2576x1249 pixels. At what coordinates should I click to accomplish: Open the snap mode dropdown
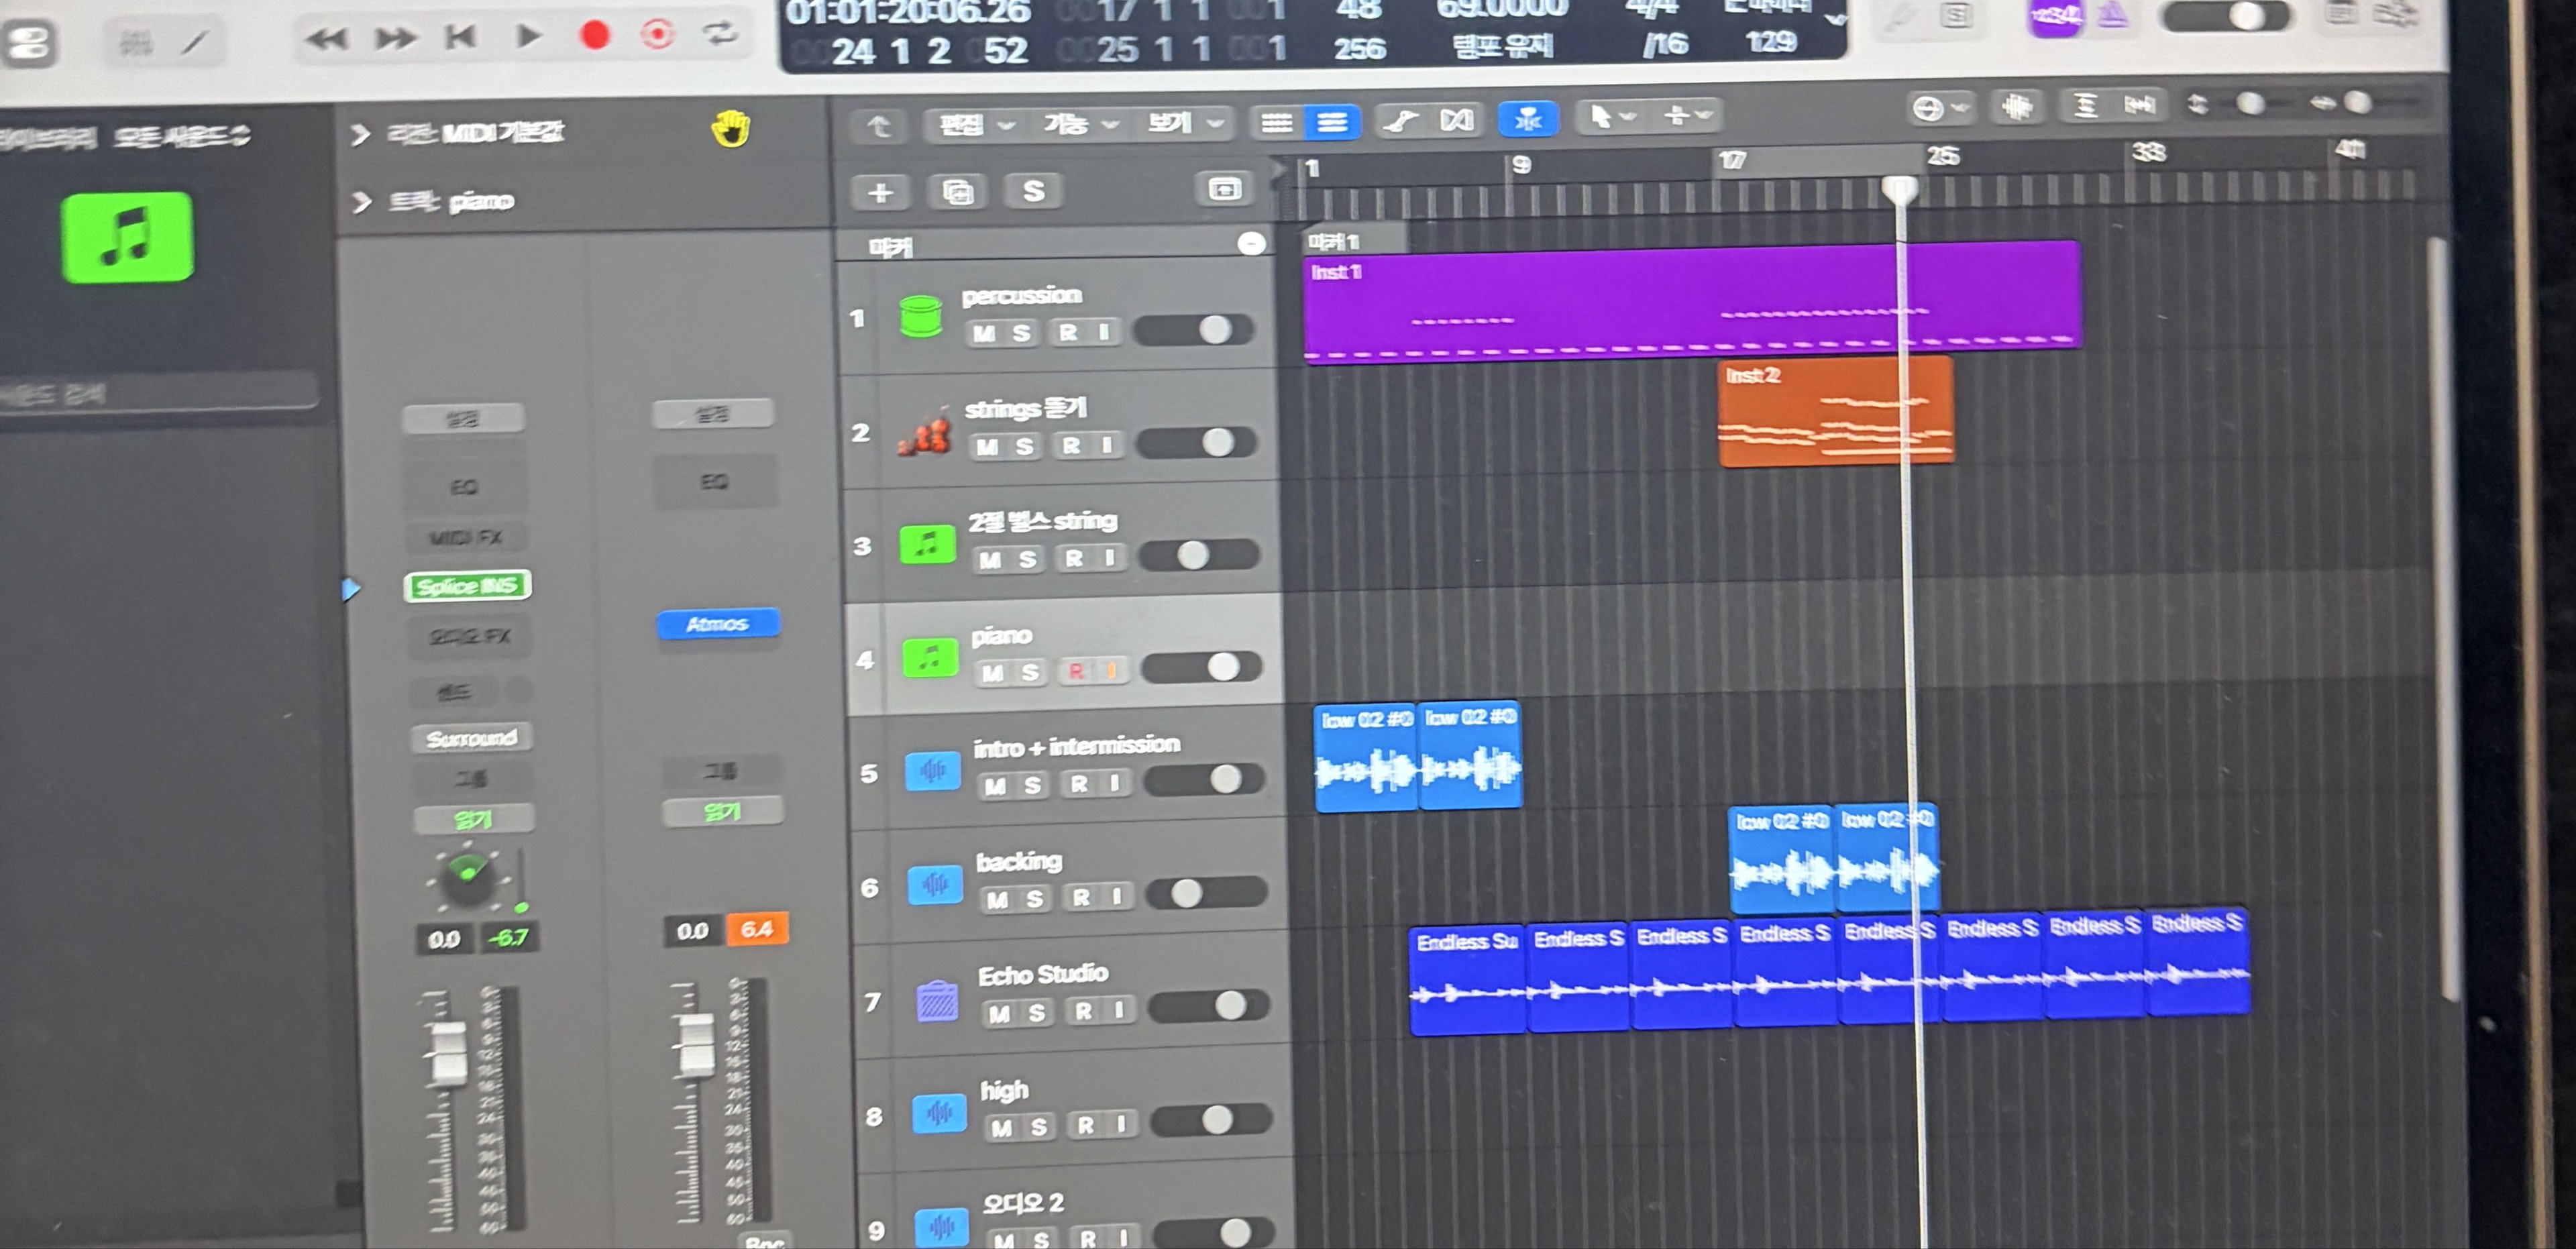pyautogui.click(x=1940, y=107)
